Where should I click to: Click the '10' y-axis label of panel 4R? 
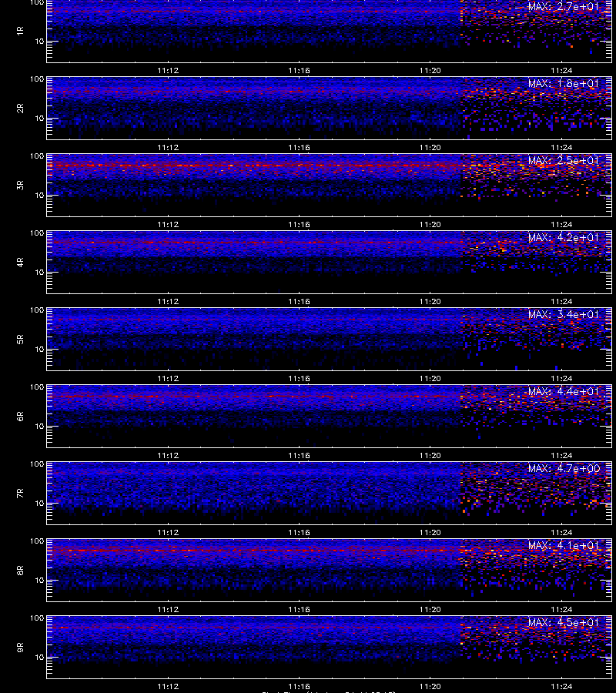[40, 273]
